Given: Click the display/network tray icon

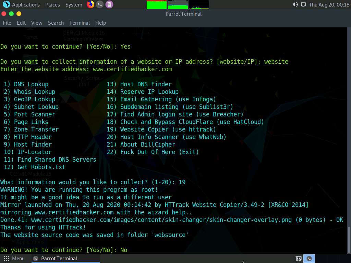Looking at the screenshot, I should click(x=303, y=4).
